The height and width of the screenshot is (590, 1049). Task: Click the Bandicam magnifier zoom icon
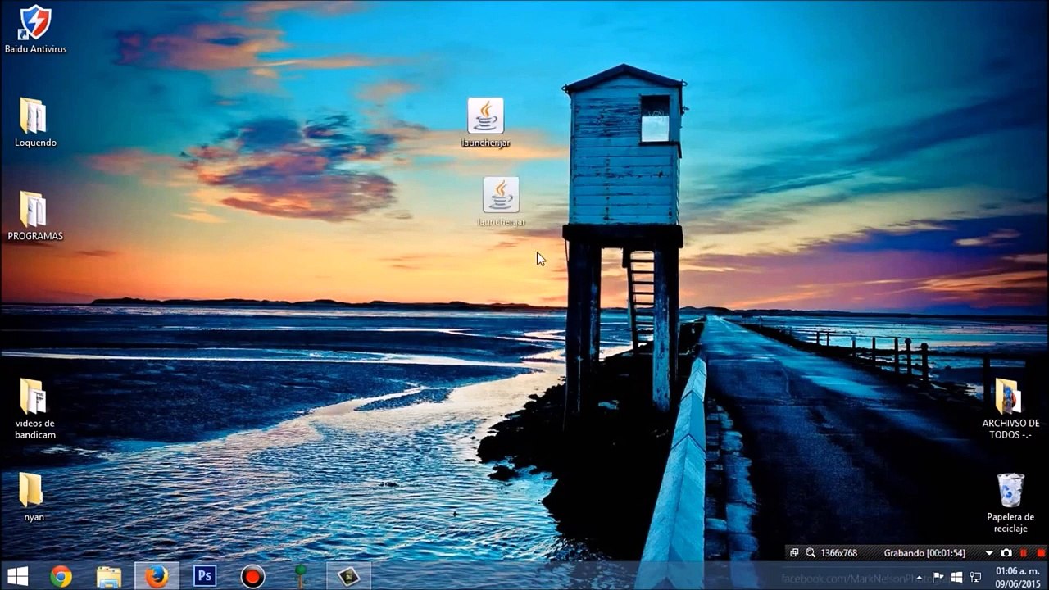pos(811,553)
